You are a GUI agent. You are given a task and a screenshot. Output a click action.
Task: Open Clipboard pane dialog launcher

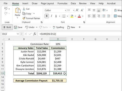coord(42,22)
